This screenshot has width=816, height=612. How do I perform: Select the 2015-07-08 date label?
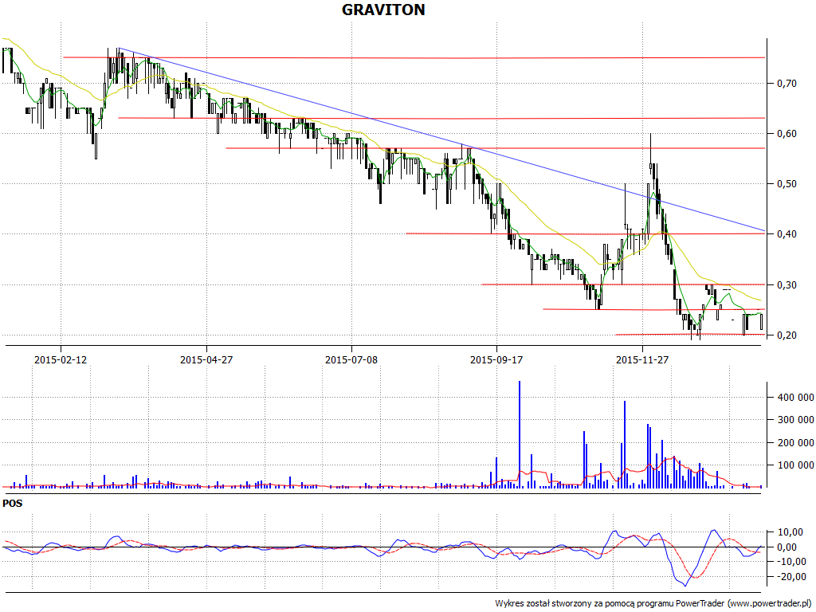(351, 359)
